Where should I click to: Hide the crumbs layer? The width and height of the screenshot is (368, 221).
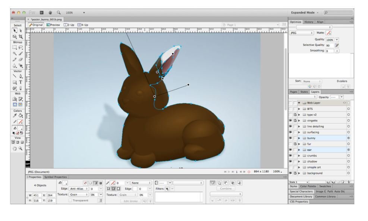(290, 156)
